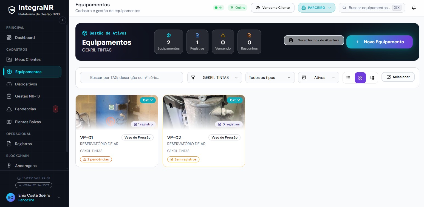Image resolution: width=424 pixels, height=207 pixels.
Task: Click the red Pendências count badge
Action: click(x=55, y=109)
